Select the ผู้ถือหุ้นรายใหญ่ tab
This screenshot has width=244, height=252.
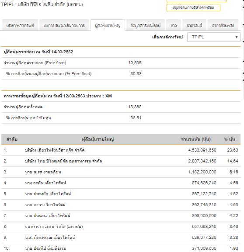[108, 25]
